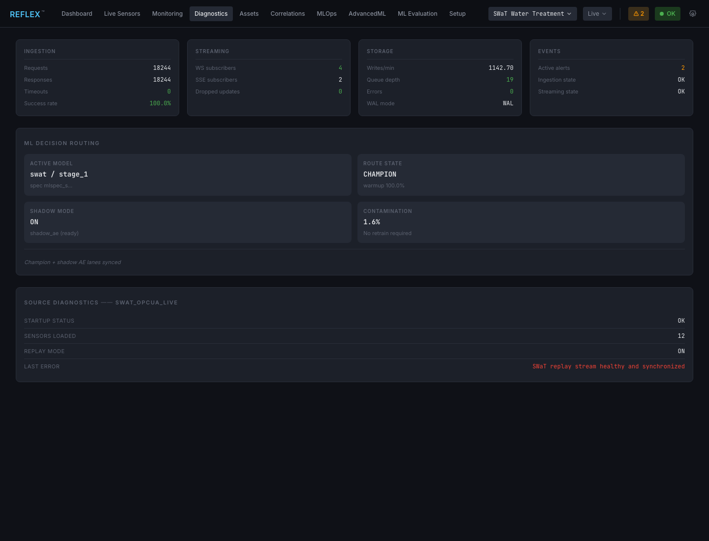709x541 pixels.
Task: Click the spec mlspec_s... text
Action: (x=51, y=185)
